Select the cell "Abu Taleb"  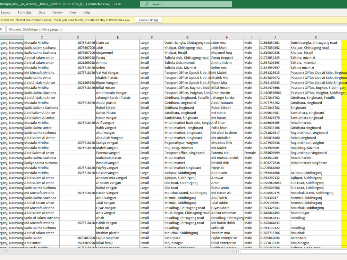coord(227,198)
